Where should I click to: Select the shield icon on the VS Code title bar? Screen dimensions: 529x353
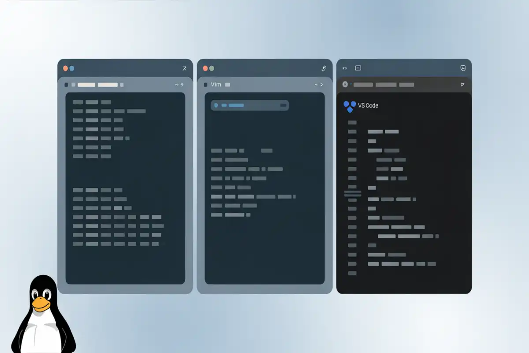[463, 68]
